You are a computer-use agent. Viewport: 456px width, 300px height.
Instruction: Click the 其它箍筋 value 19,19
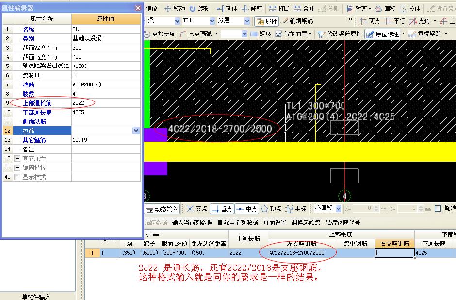106,140
